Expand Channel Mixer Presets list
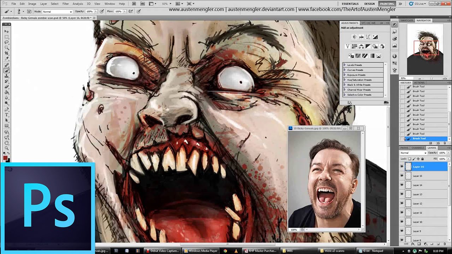Viewport: 452px width, 254px height. click(x=344, y=90)
